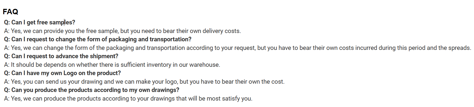Click answer about free sample delivery costs
Image resolution: width=474 pixels, height=107 pixels.
pyautogui.click(x=122, y=31)
